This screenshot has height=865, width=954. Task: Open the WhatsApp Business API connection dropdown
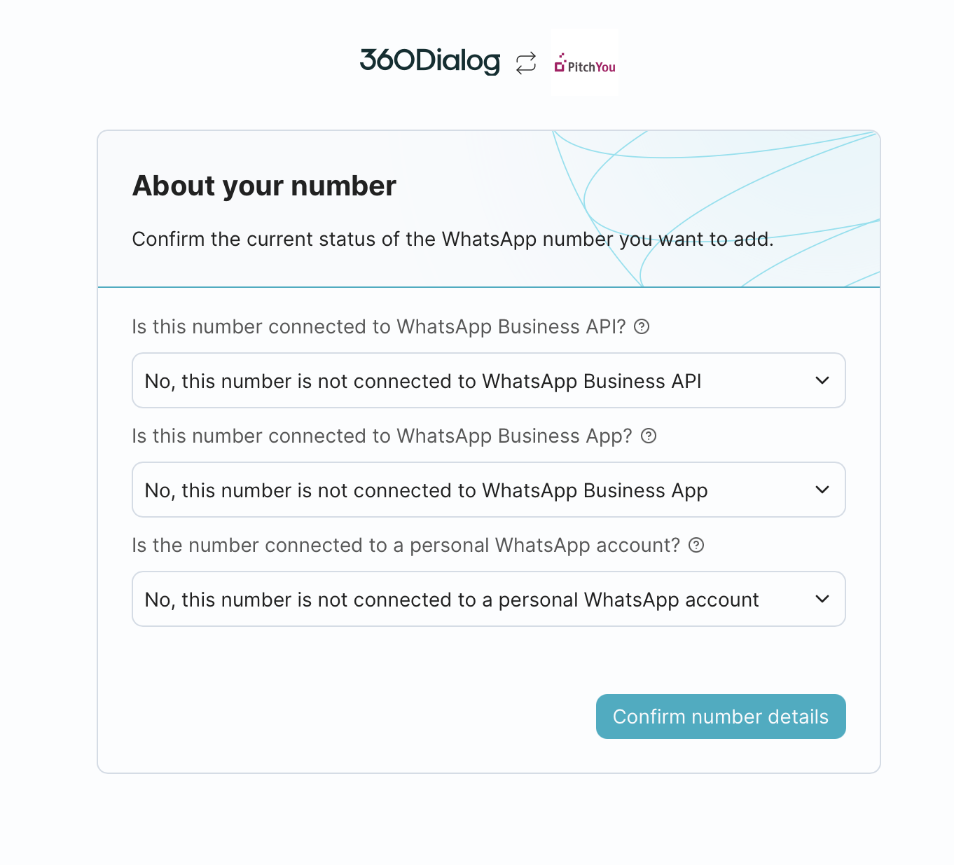(489, 380)
